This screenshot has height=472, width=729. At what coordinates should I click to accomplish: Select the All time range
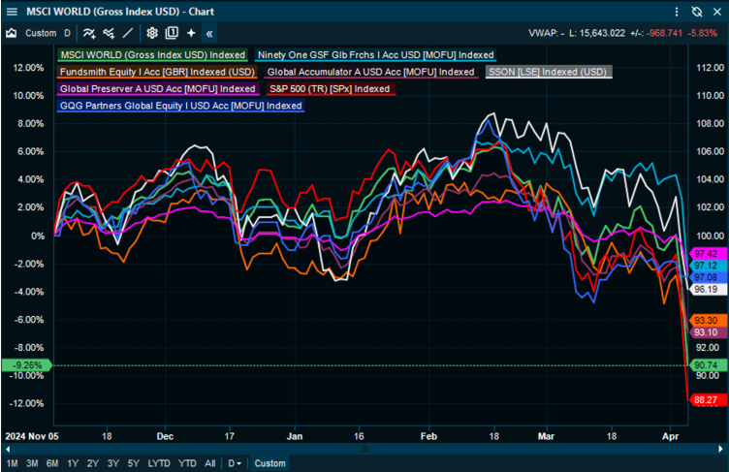(210, 463)
